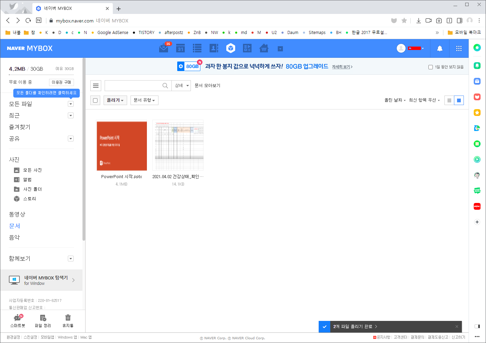Viewport: 486px width, 343px height.
Task: Open 모든 사진 in sidebar
Action: point(32,170)
